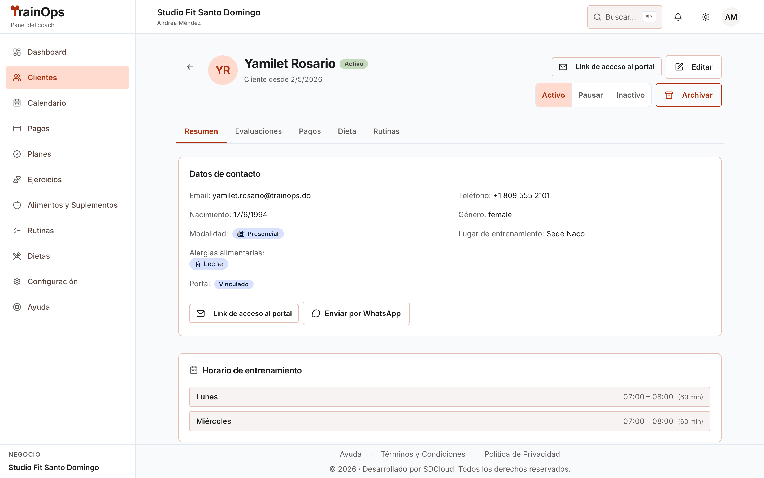Switch to the Evaluaciones tab
This screenshot has width=764, height=478.
coord(258,131)
